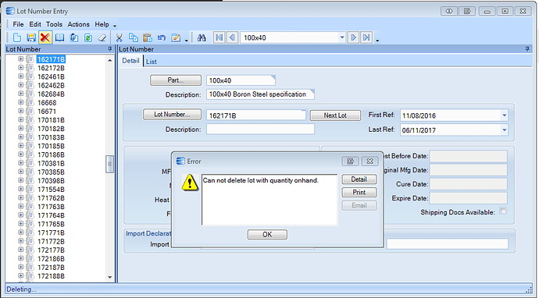Open the Help menu
539x298 pixels.
[102, 24]
